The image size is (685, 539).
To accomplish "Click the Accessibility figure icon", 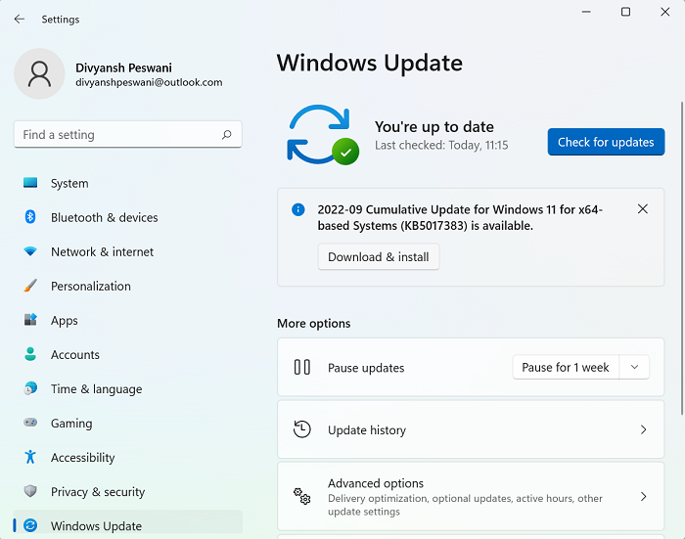I will pos(30,458).
